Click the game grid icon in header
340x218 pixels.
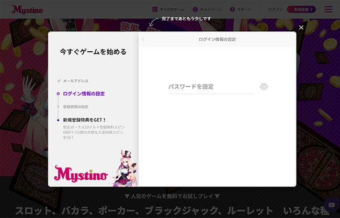[155, 9]
